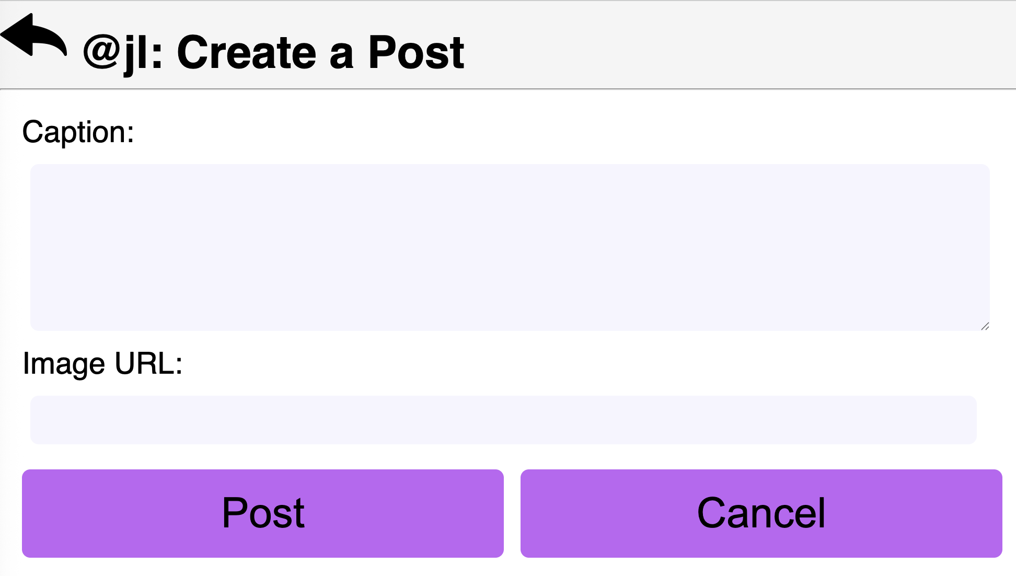Tap the purple Cancel button
This screenshot has width=1016, height=576.
point(761,513)
